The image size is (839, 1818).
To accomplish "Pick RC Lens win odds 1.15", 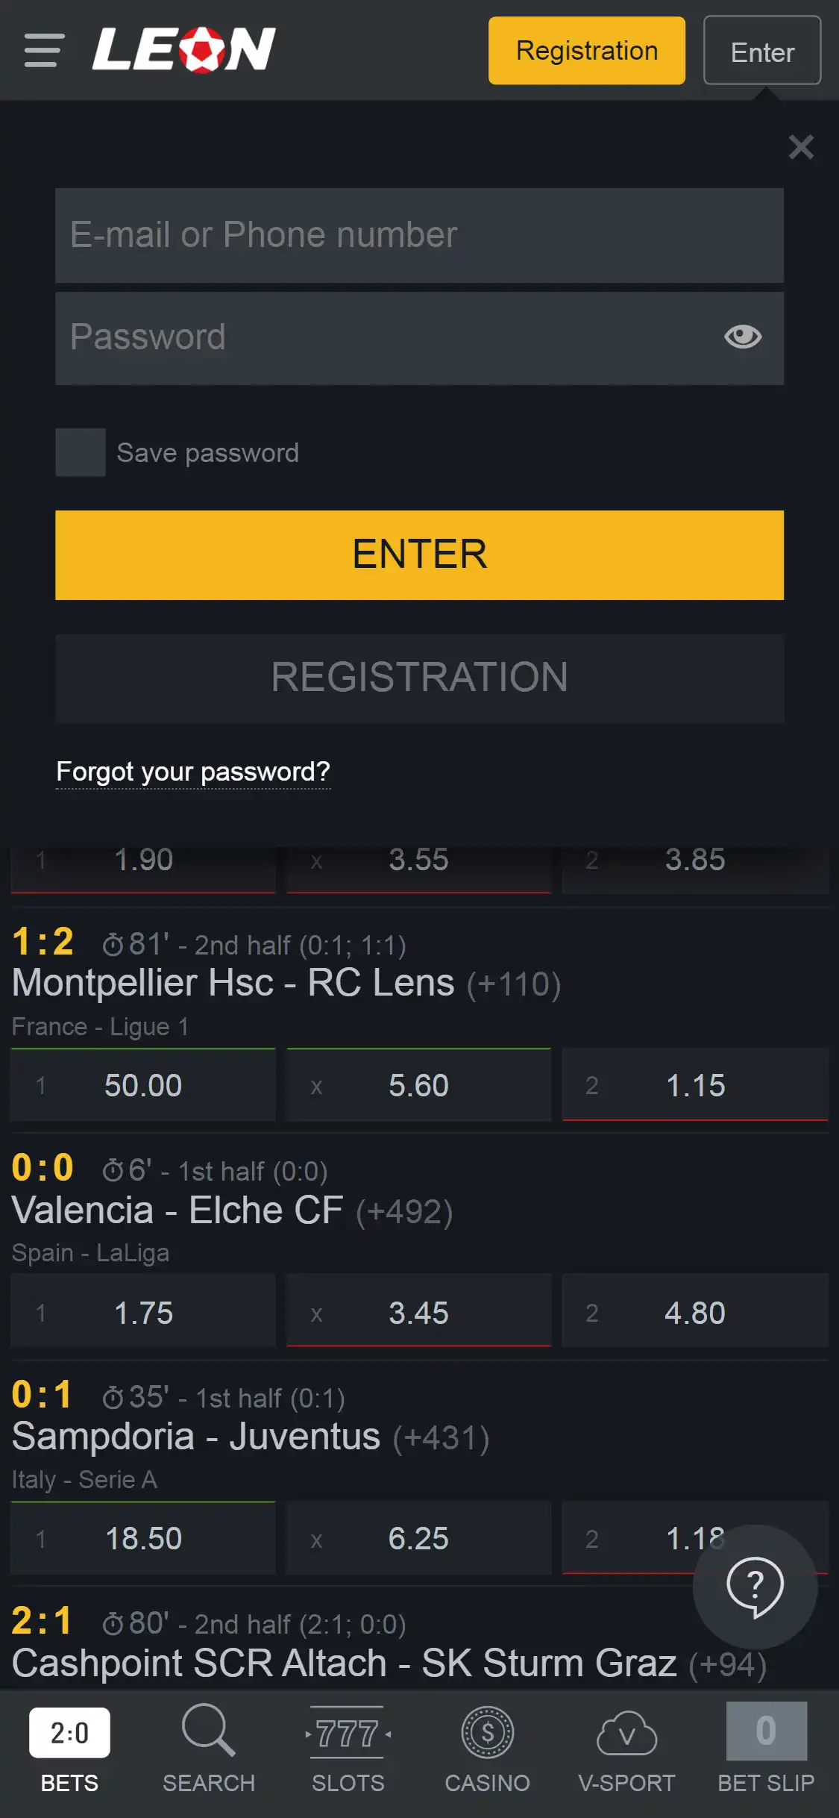I will point(695,1085).
